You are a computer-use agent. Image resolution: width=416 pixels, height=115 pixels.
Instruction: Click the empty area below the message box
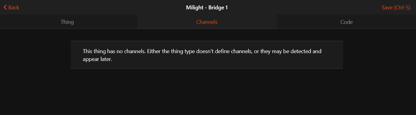coord(207,92)
